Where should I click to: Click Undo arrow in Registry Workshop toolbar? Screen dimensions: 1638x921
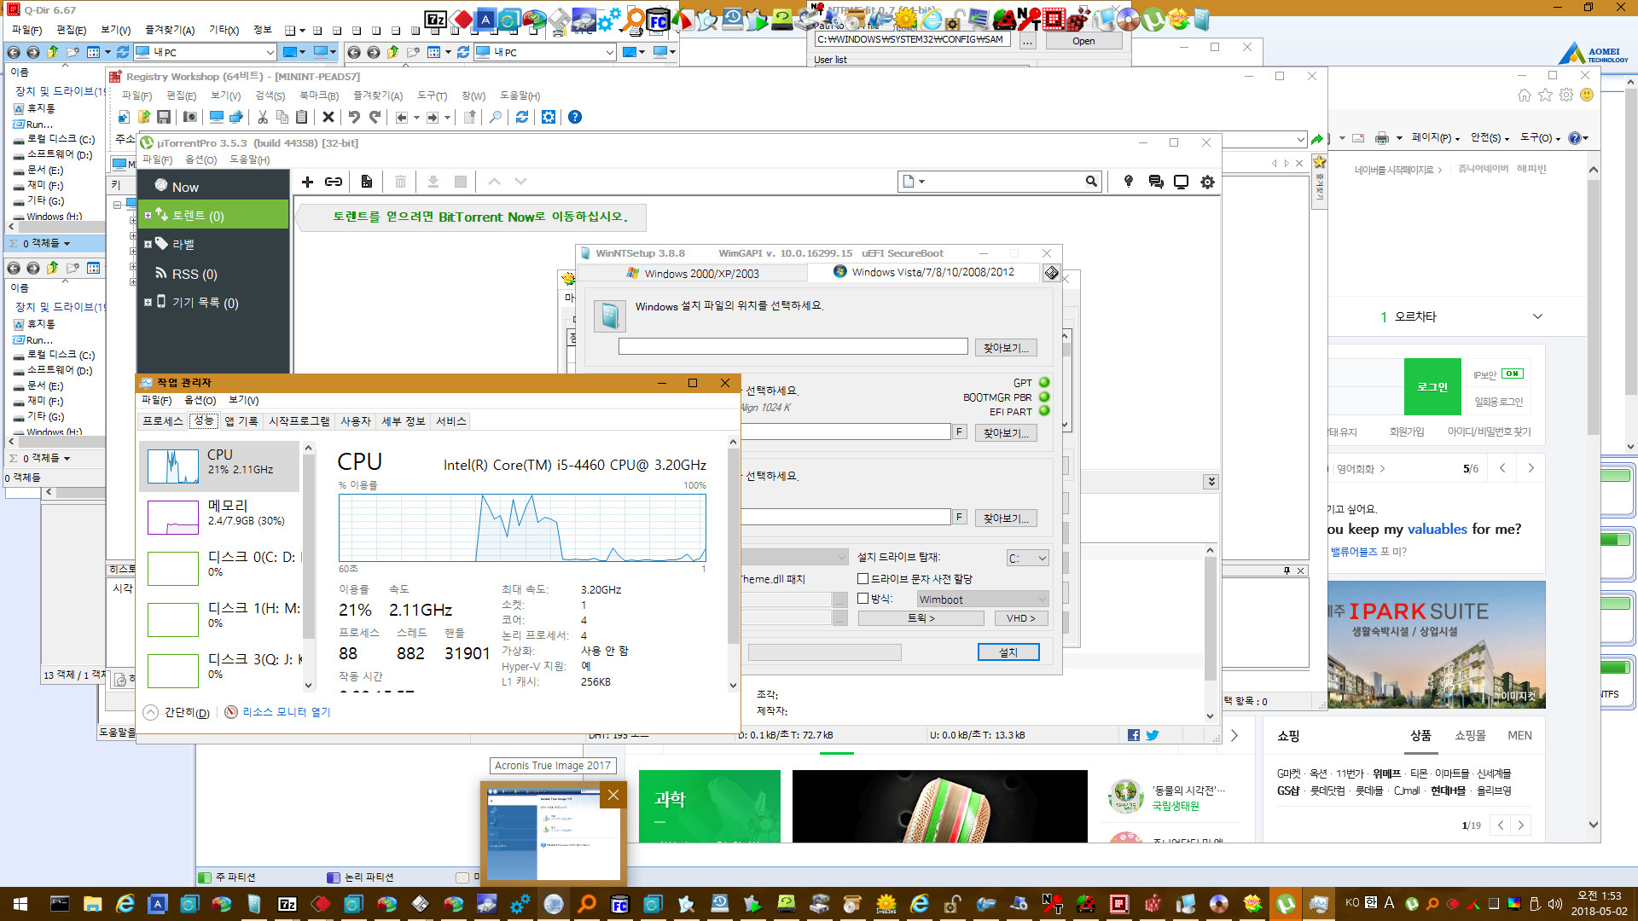(354, 117)
